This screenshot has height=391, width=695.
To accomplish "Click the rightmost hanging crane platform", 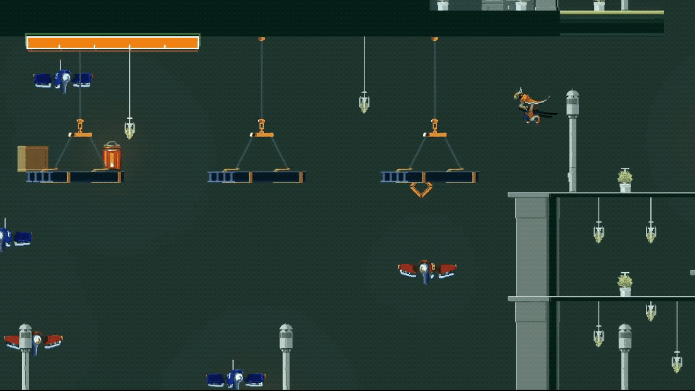I will (x=429, y=177).
